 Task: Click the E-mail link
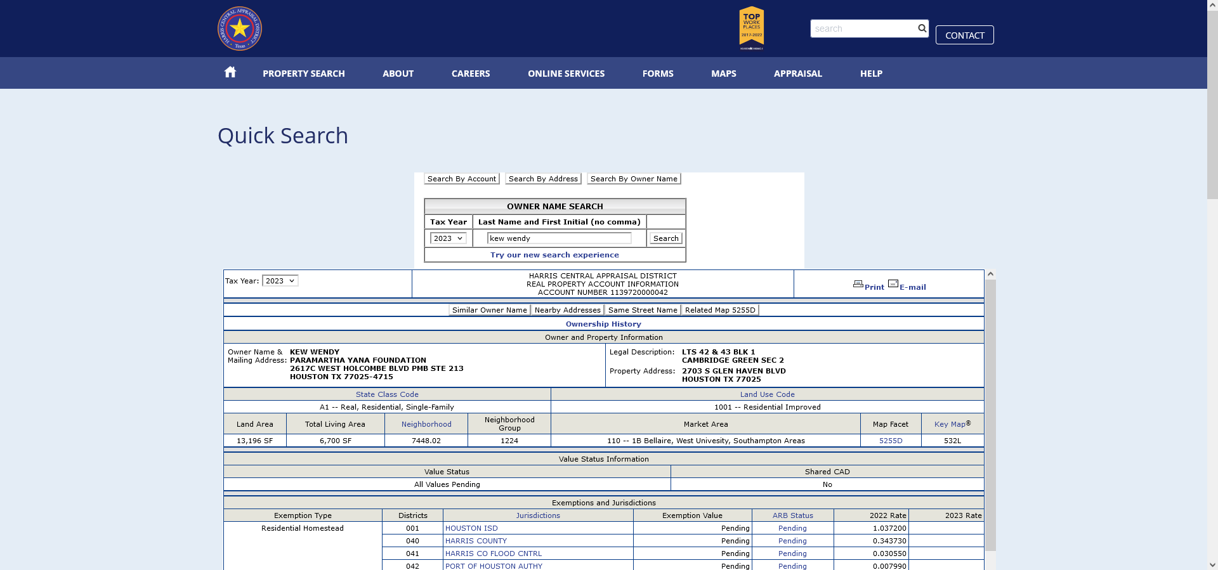click(913, 287)
